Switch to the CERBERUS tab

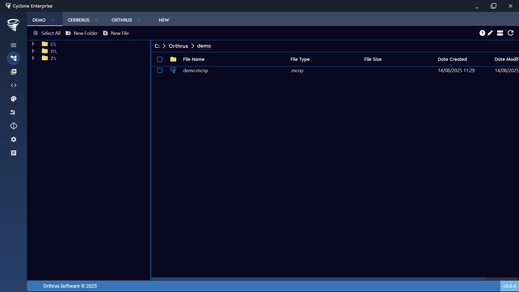click(78, 20)
